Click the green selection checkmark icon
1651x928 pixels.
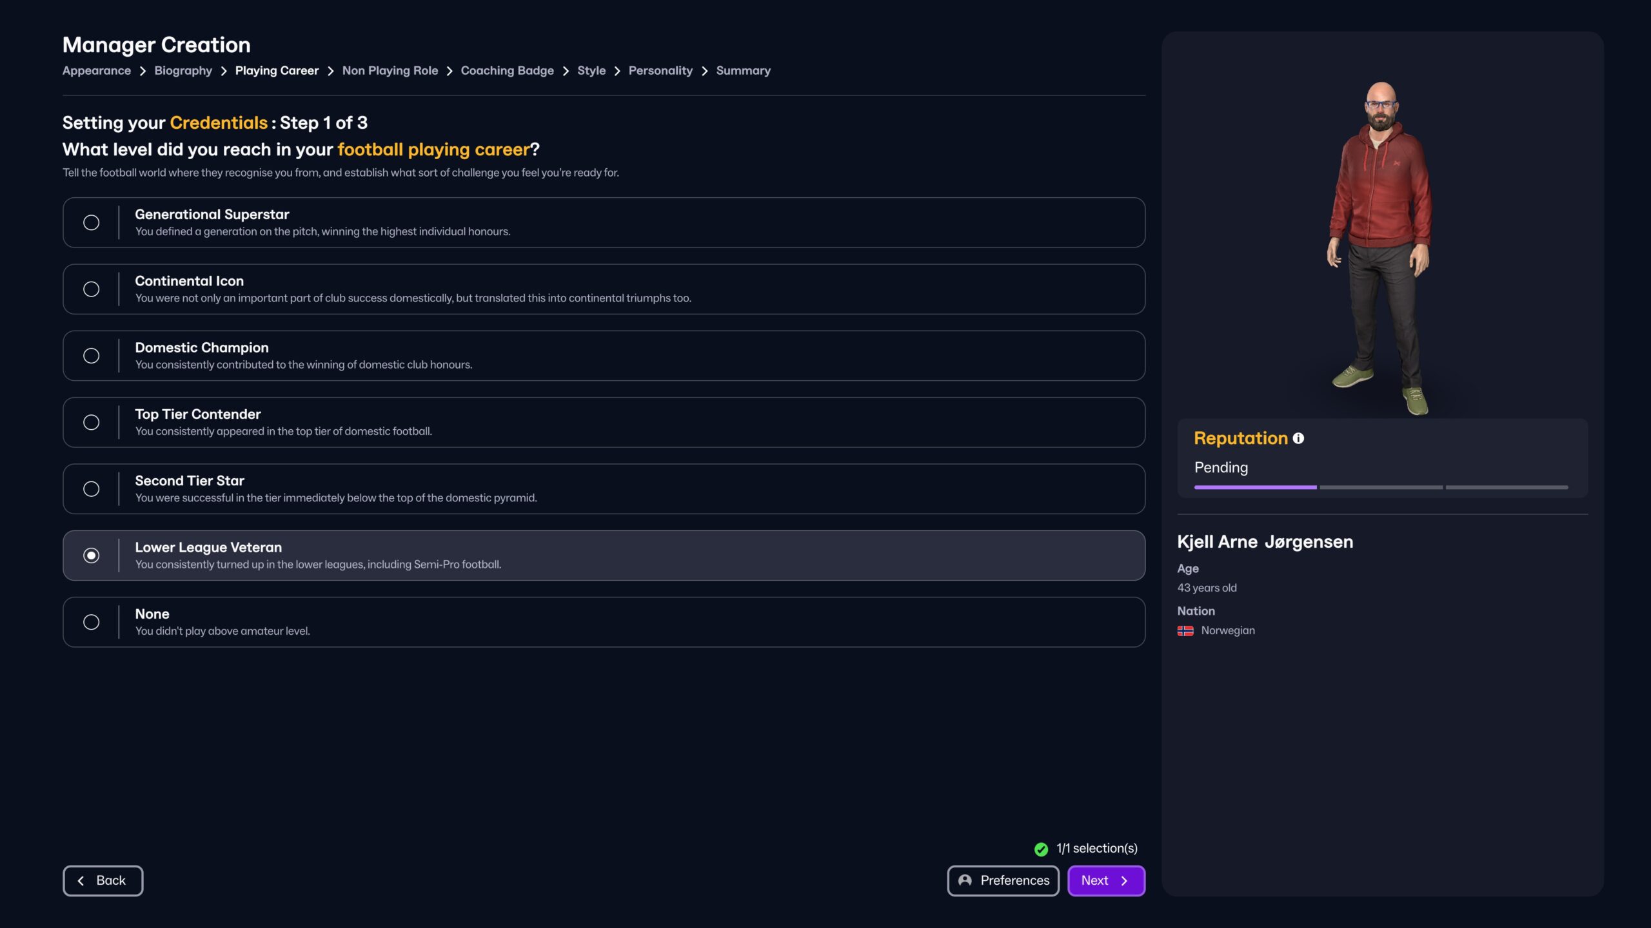point(1041,849)
